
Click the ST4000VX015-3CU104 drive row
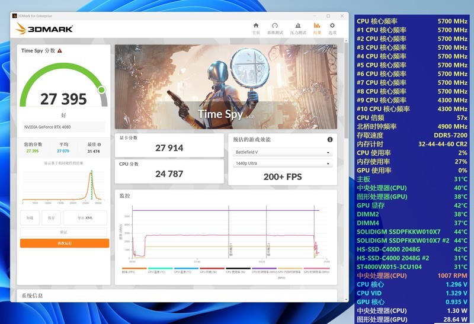(412, 267)
